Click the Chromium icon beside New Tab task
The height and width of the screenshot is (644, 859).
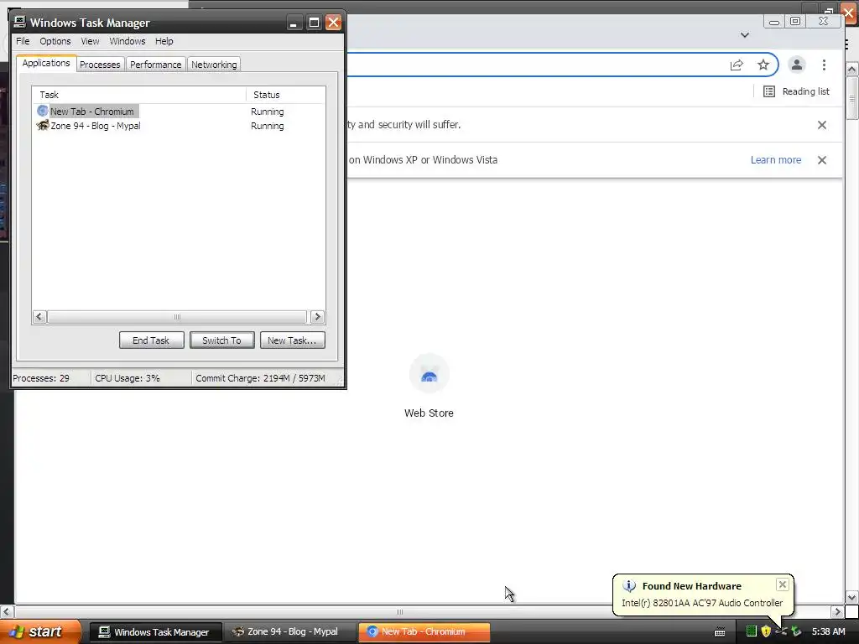tap(43, 112)
